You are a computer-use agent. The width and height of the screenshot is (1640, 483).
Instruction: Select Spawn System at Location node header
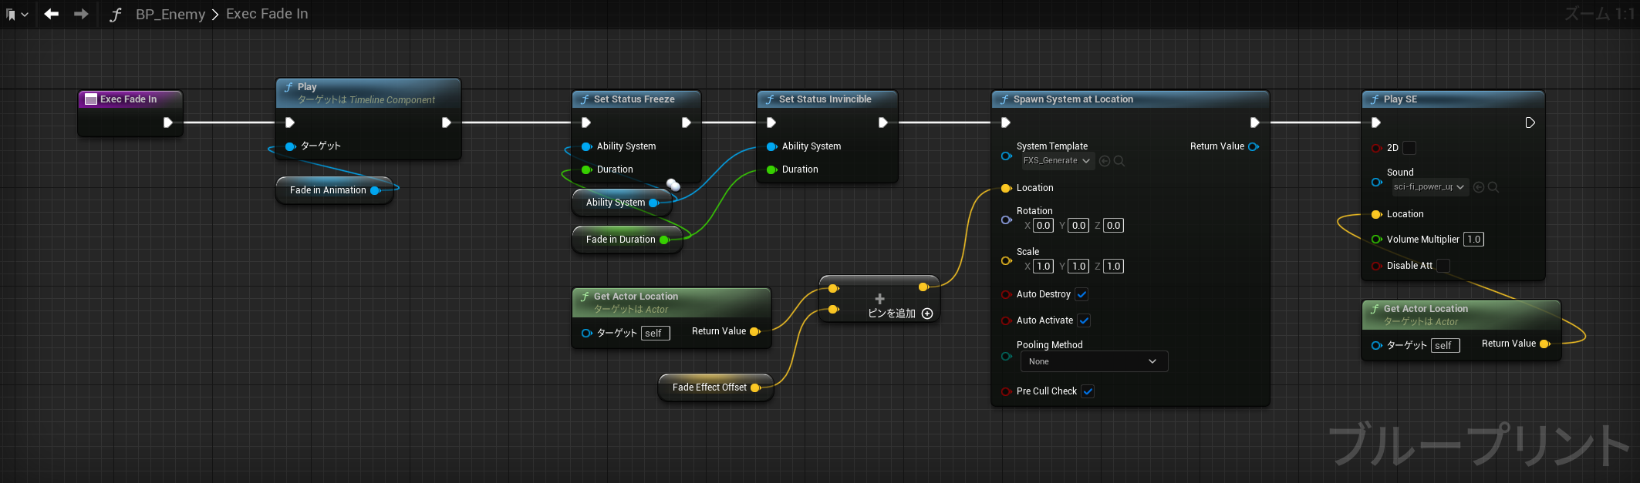click(1130, 99)
